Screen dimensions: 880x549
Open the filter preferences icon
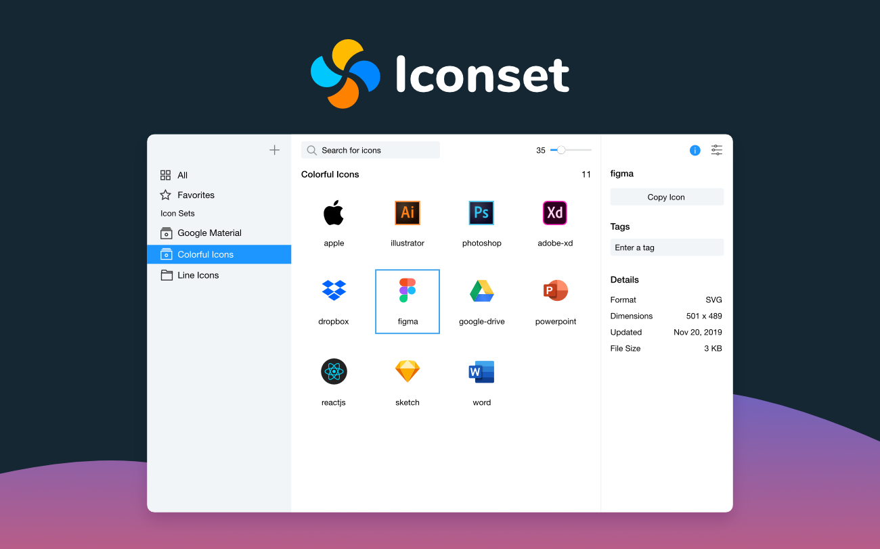tap(716, 150)
